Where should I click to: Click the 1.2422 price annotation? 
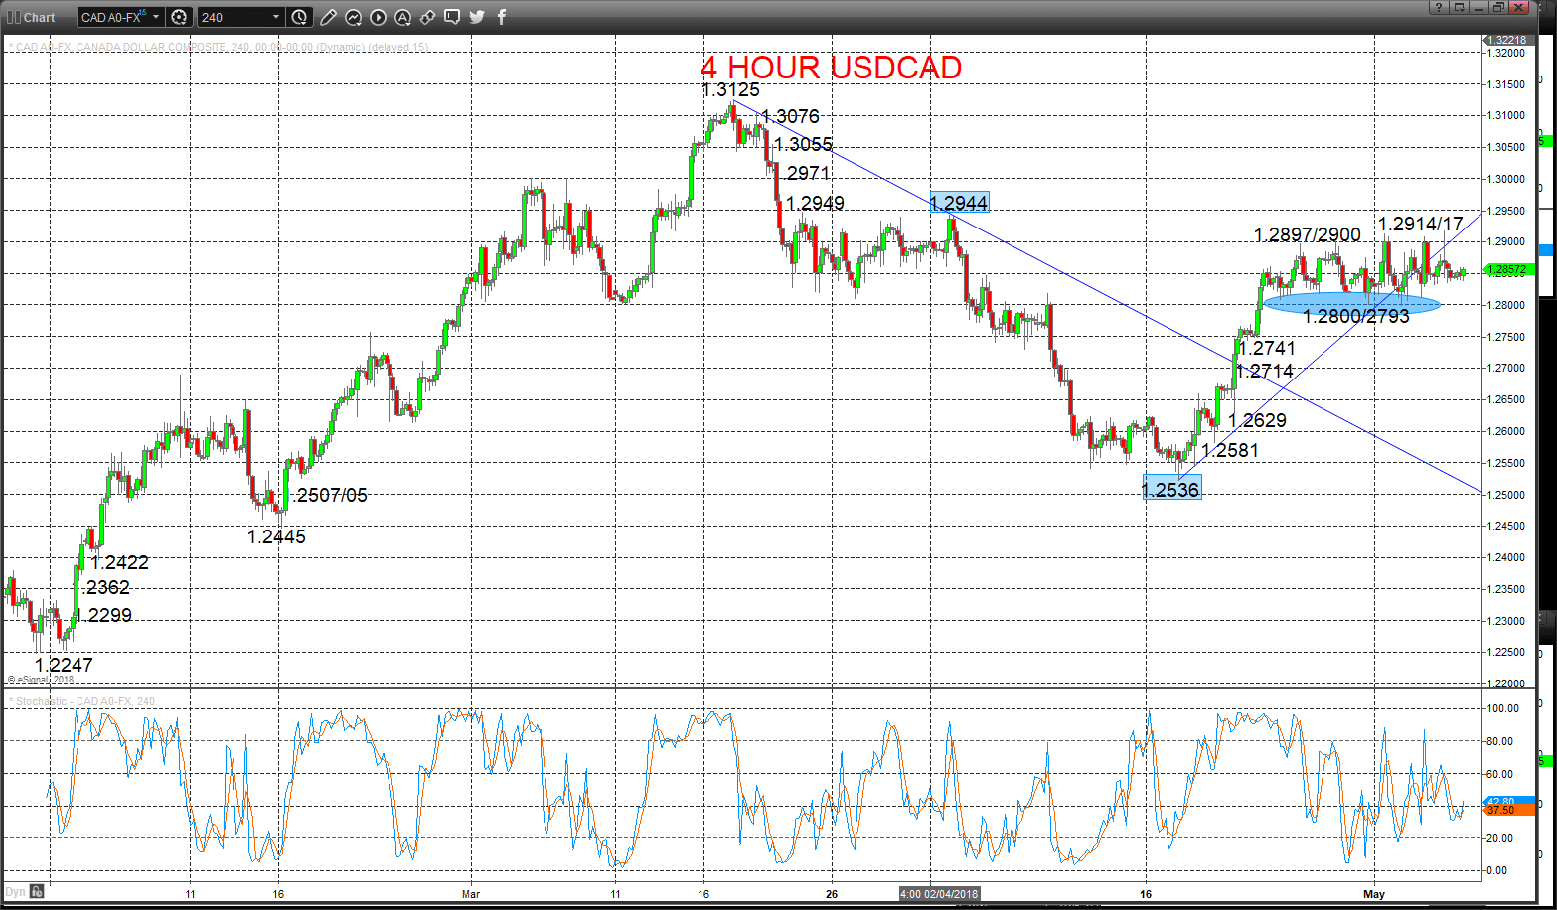pos(119,562)
